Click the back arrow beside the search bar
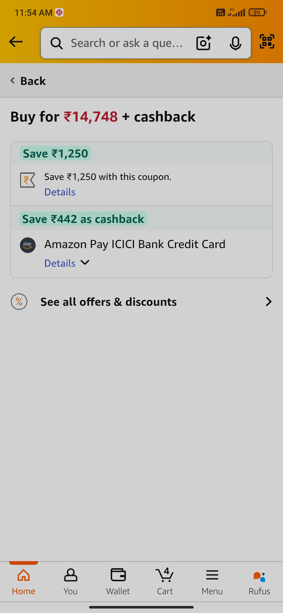The height and width of the screenshot is (613, 283). click(x=15, y=41)
